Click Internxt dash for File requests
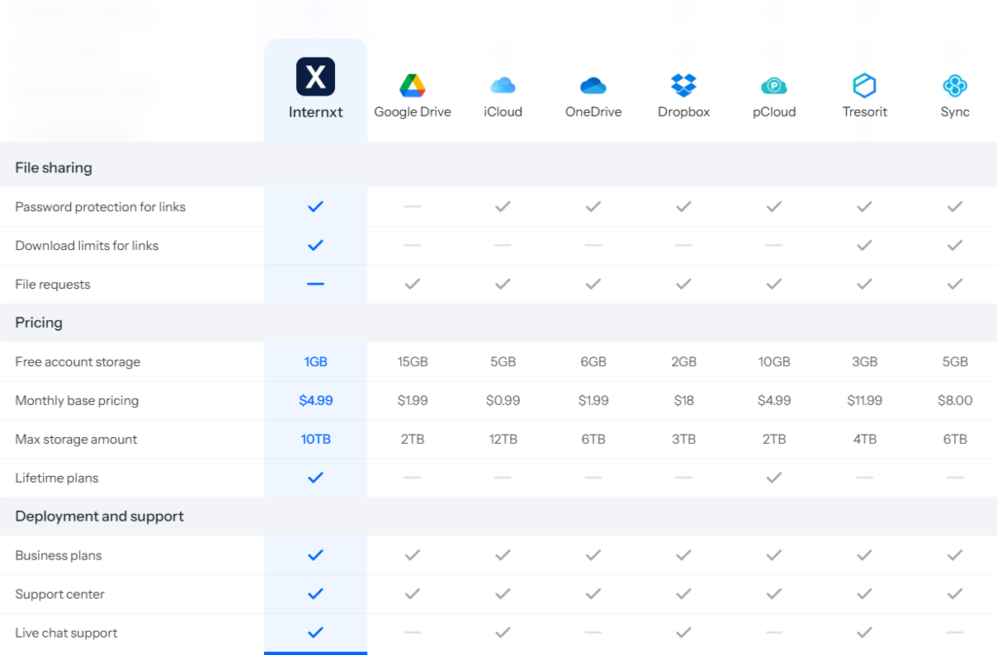Viewport: 997px width, 655px height. [x=315, y=284]
